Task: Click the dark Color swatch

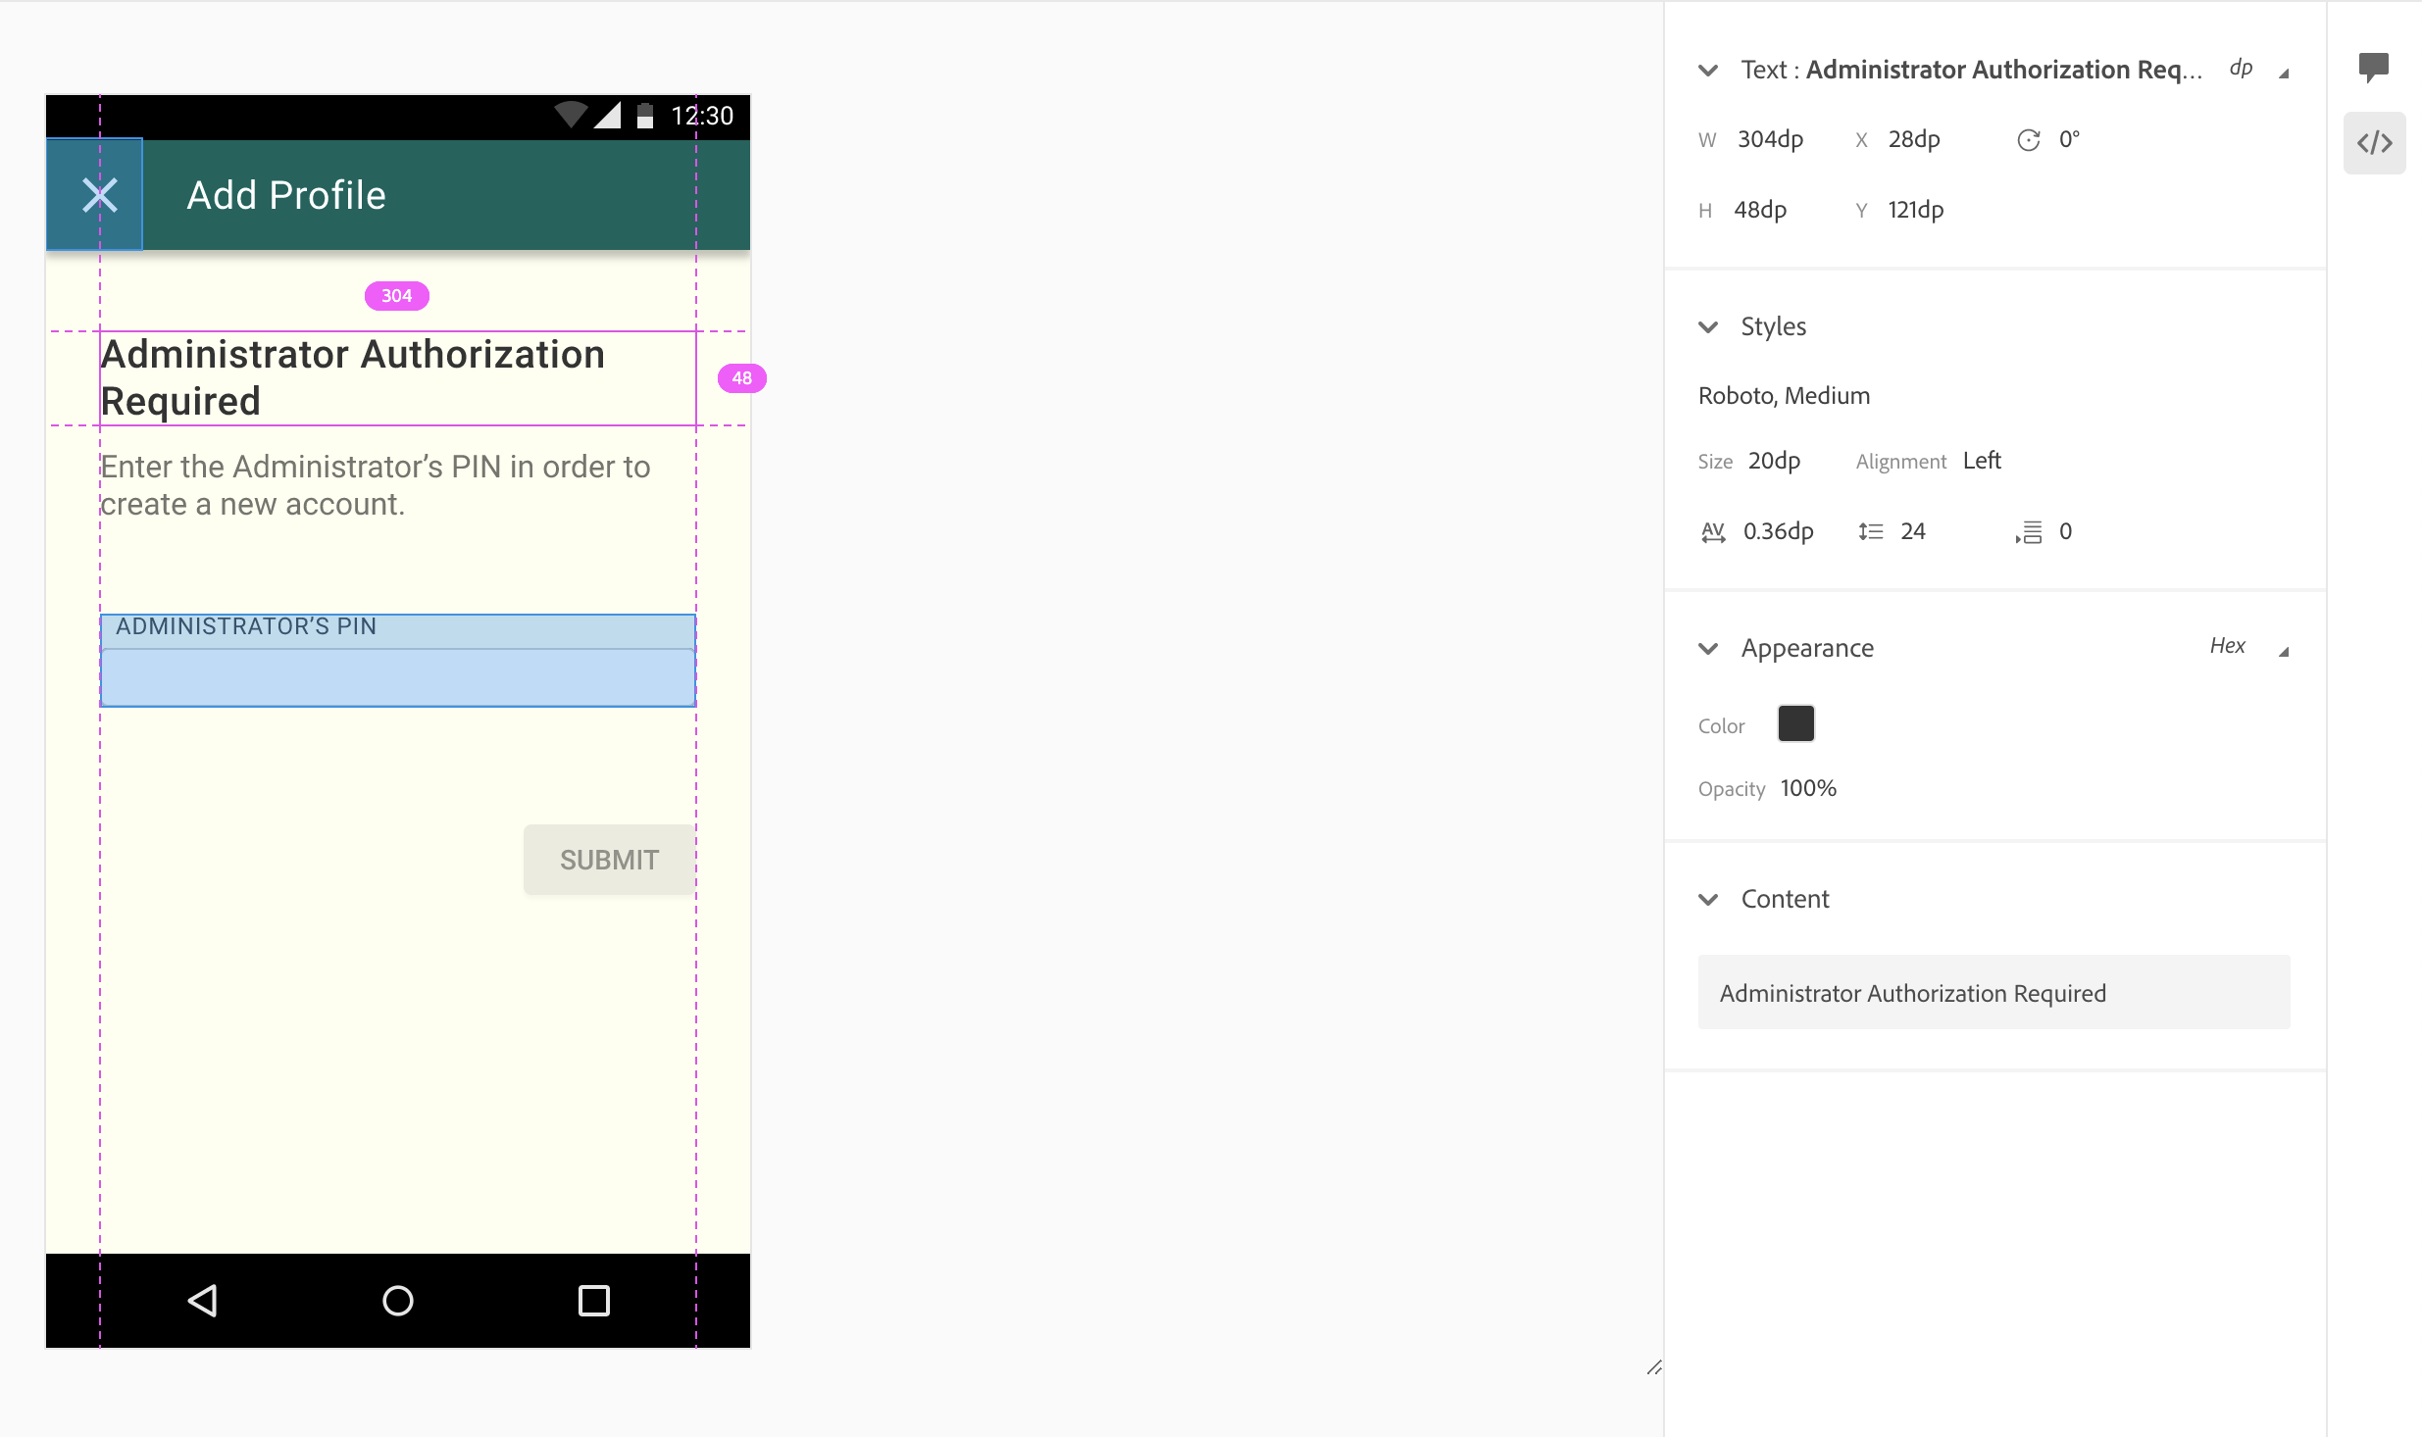Action: [x=1795, y=723]
